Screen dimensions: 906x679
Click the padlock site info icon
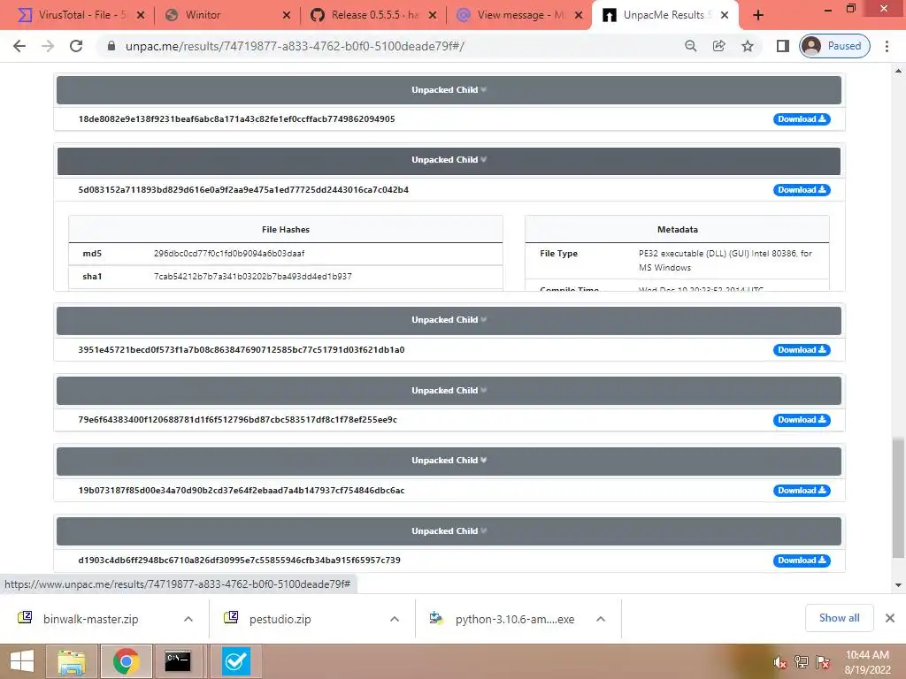111,46
